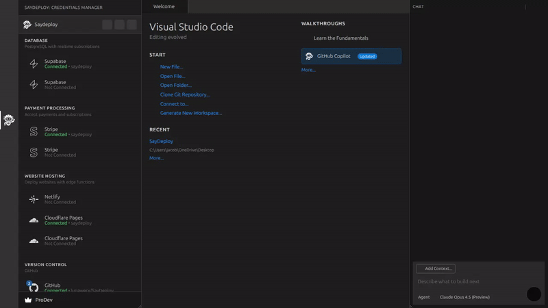Screen dimensions: 548x308
Task: Click the VERSION CONTROL section heading
Action: click(x=45, y=265)
